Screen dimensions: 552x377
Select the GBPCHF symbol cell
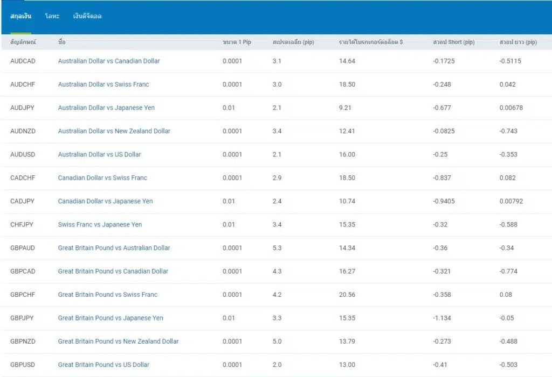(23, 294)
